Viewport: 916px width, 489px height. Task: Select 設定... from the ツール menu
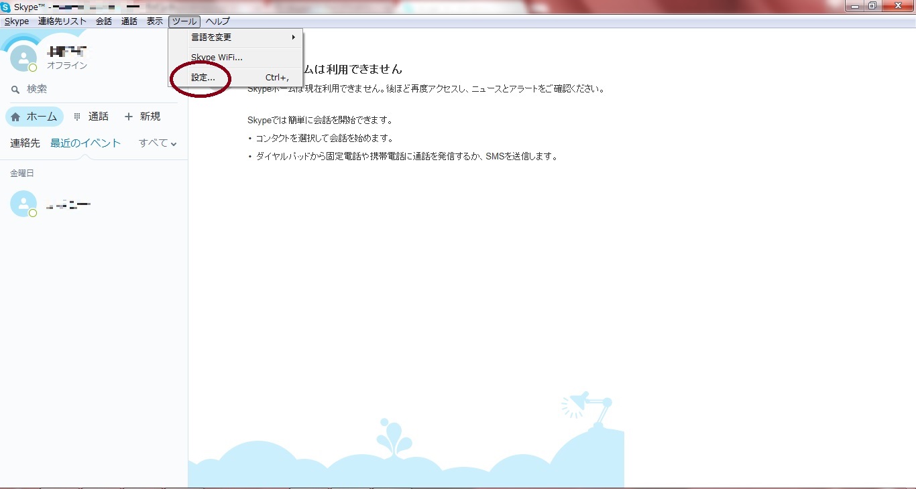click(235, 78)
